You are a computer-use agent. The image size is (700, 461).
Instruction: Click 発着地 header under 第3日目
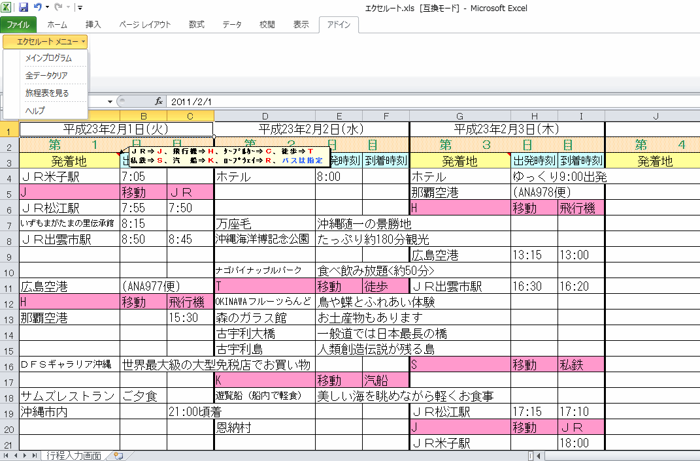click(x=460, y=161)
